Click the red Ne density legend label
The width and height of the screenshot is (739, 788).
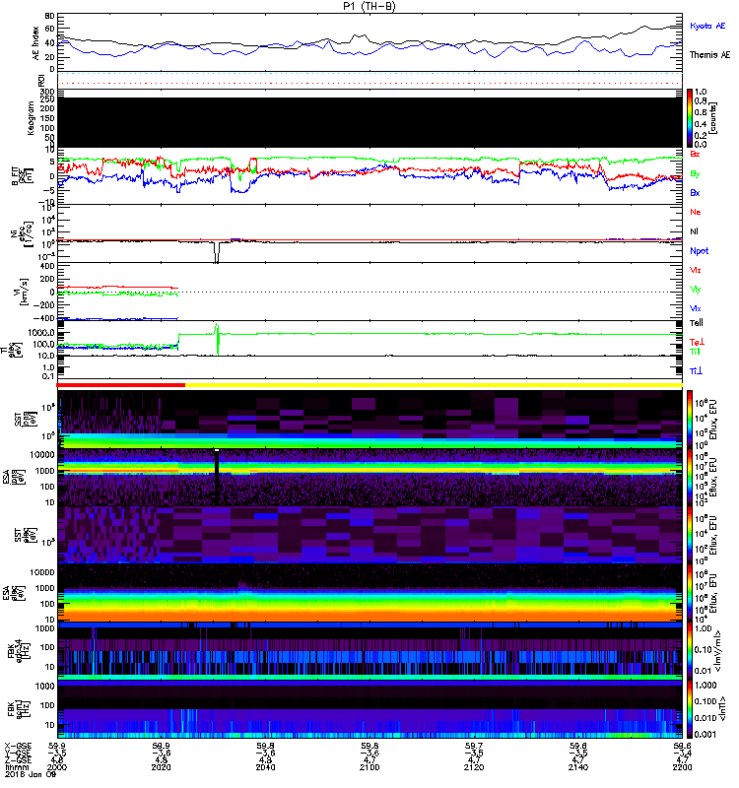point(696,212)
